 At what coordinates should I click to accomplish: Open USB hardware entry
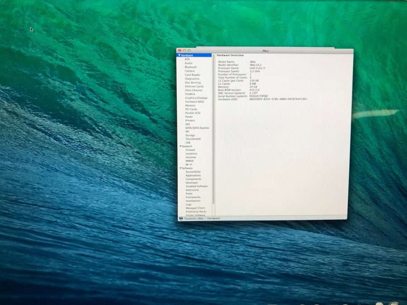[x=188, y=142]
